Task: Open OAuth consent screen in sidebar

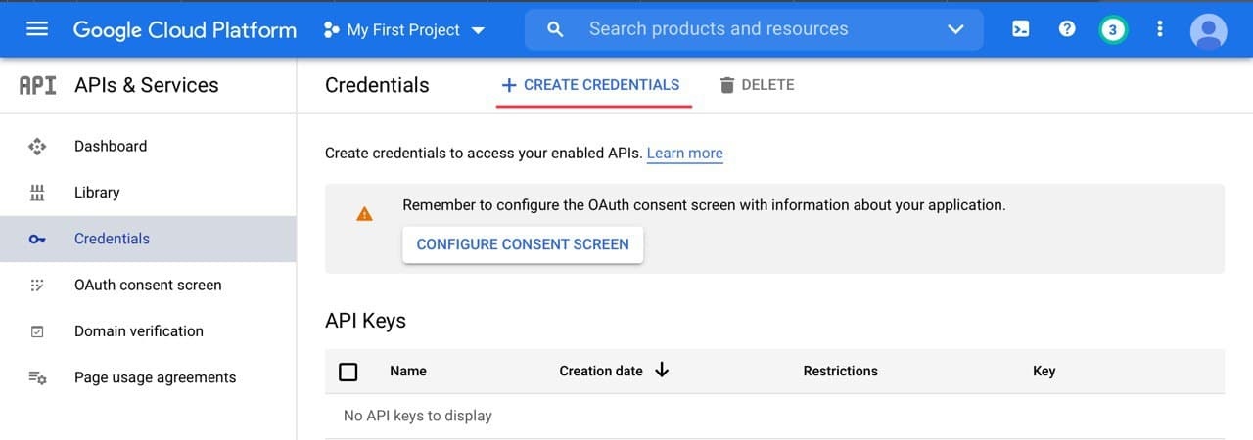Action: [148, 285]
